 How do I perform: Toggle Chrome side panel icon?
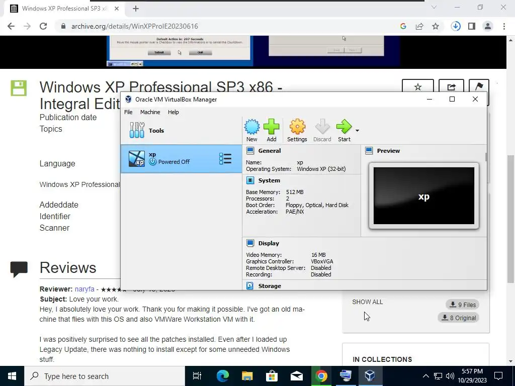click(x=472, y=26)
